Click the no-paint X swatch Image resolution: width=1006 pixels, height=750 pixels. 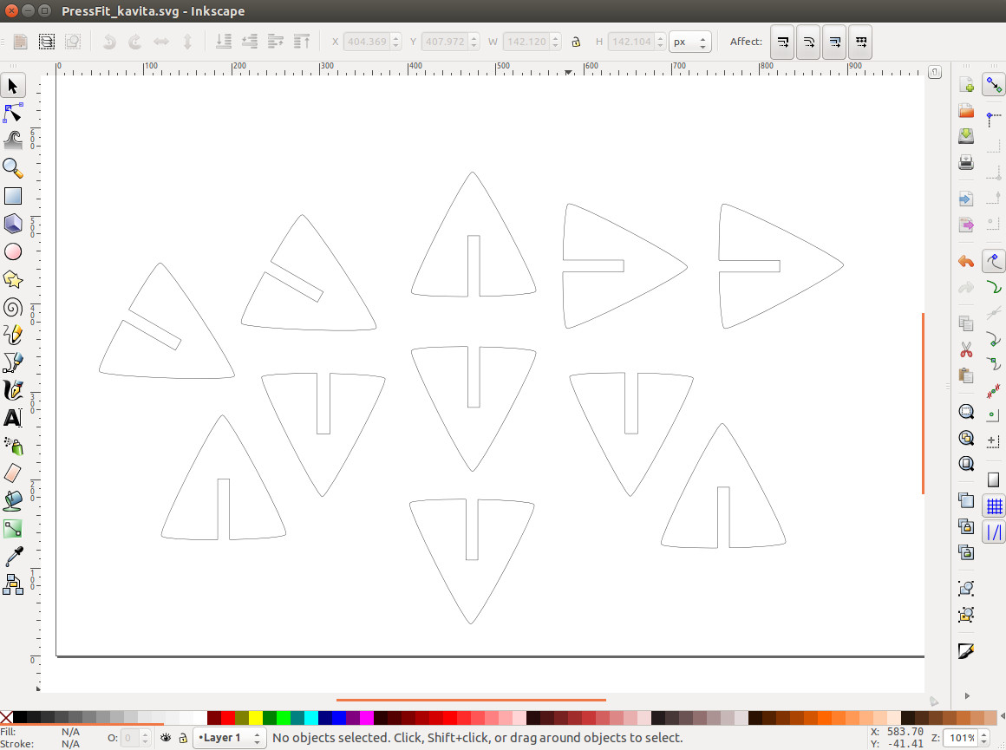point(6,717)
